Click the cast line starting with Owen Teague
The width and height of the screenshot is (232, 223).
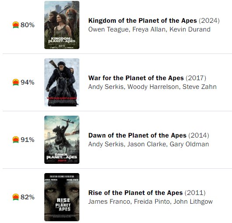tap(149, 29)
